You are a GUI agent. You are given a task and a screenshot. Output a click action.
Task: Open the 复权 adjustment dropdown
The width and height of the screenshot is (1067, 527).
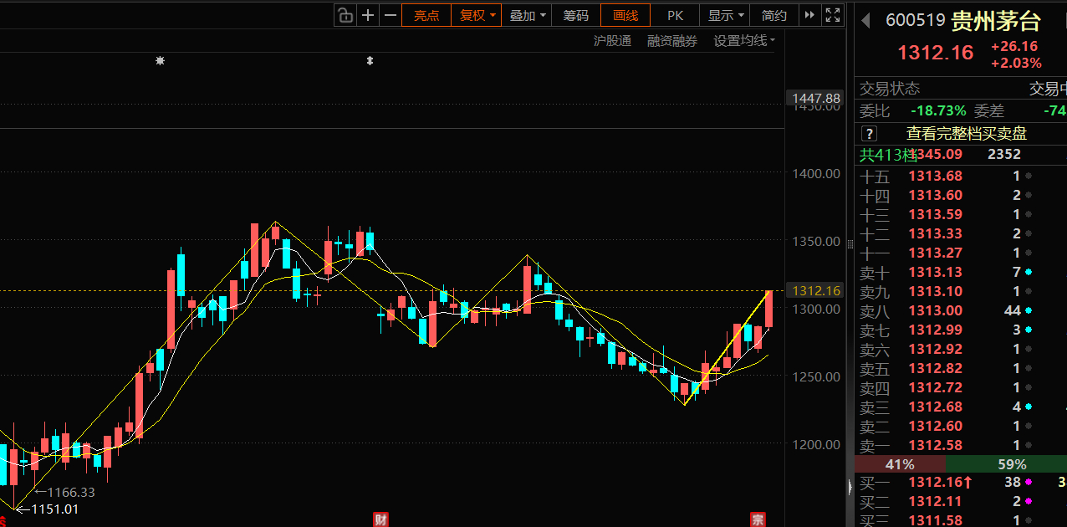(477, 15)
